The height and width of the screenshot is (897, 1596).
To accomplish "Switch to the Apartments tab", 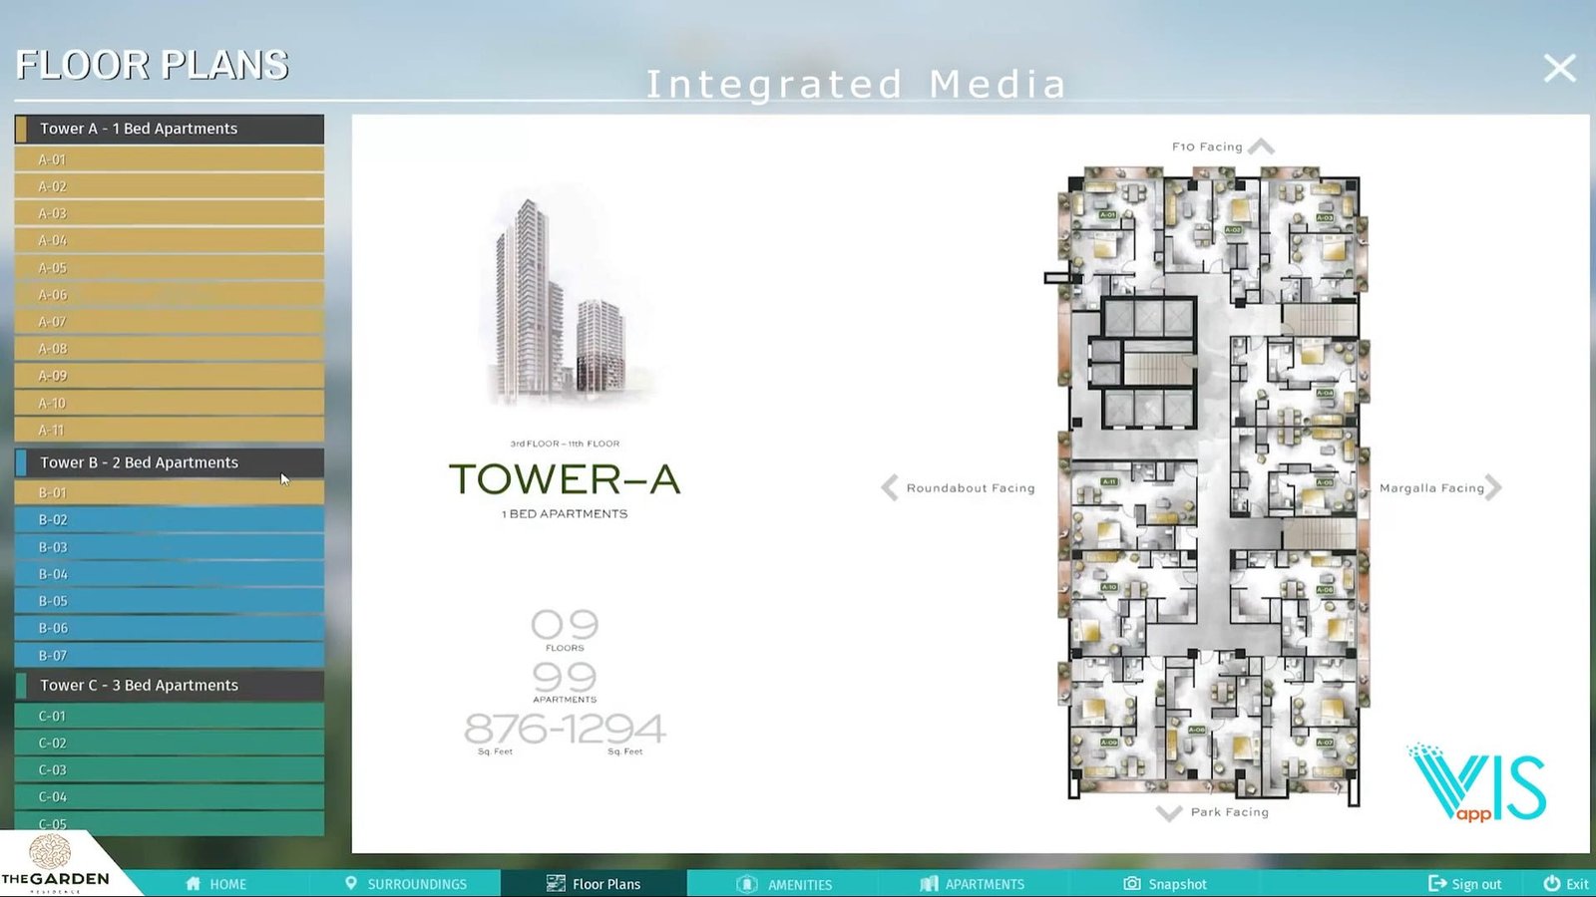I will click(973, 884).
